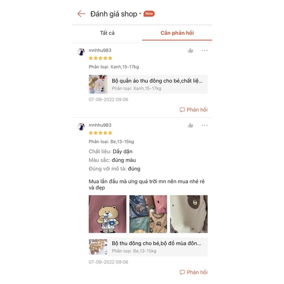Tap the back arrow icon
This screenshot has height=284, width=284.
(81, 14)
